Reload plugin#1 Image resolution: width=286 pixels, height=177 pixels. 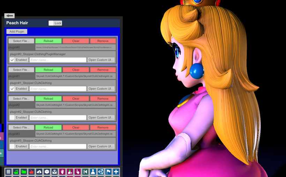pyautogui.click(x=48, y=70)
